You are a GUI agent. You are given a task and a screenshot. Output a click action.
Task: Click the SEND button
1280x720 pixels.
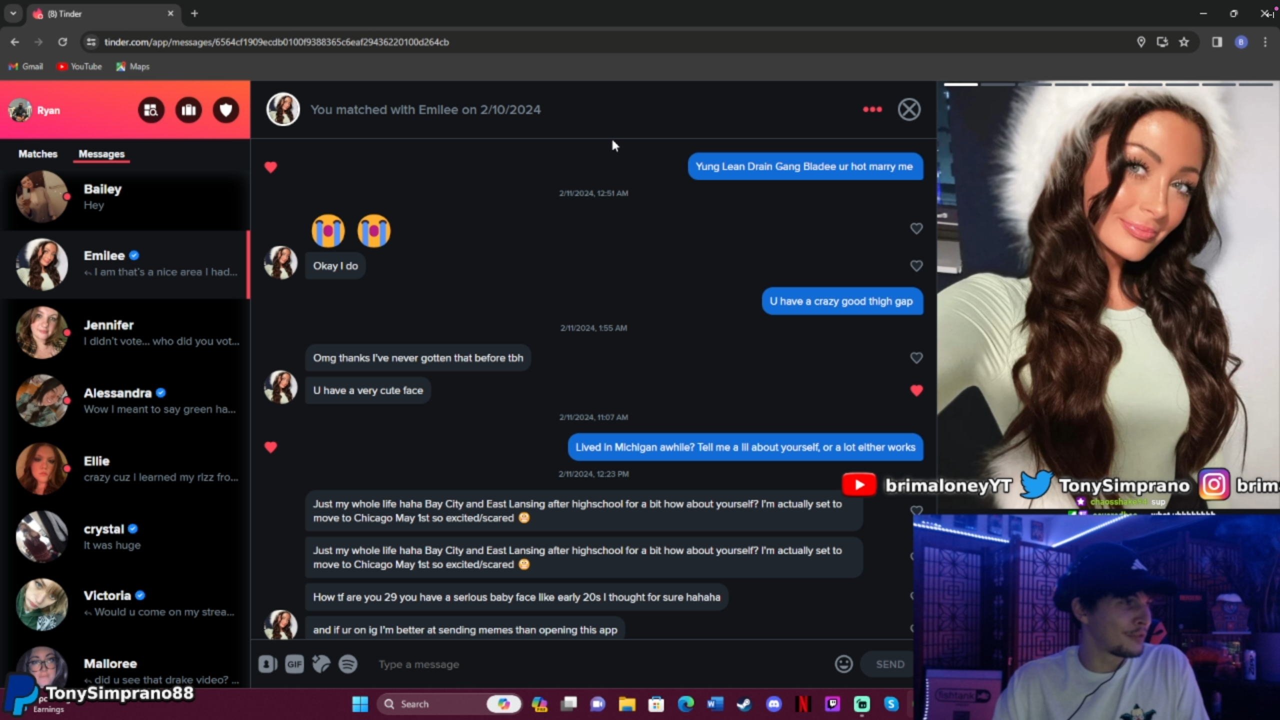click(x=890, y=664)
